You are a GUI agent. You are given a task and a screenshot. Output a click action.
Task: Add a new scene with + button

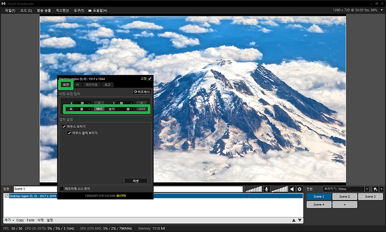click(345, 205)
